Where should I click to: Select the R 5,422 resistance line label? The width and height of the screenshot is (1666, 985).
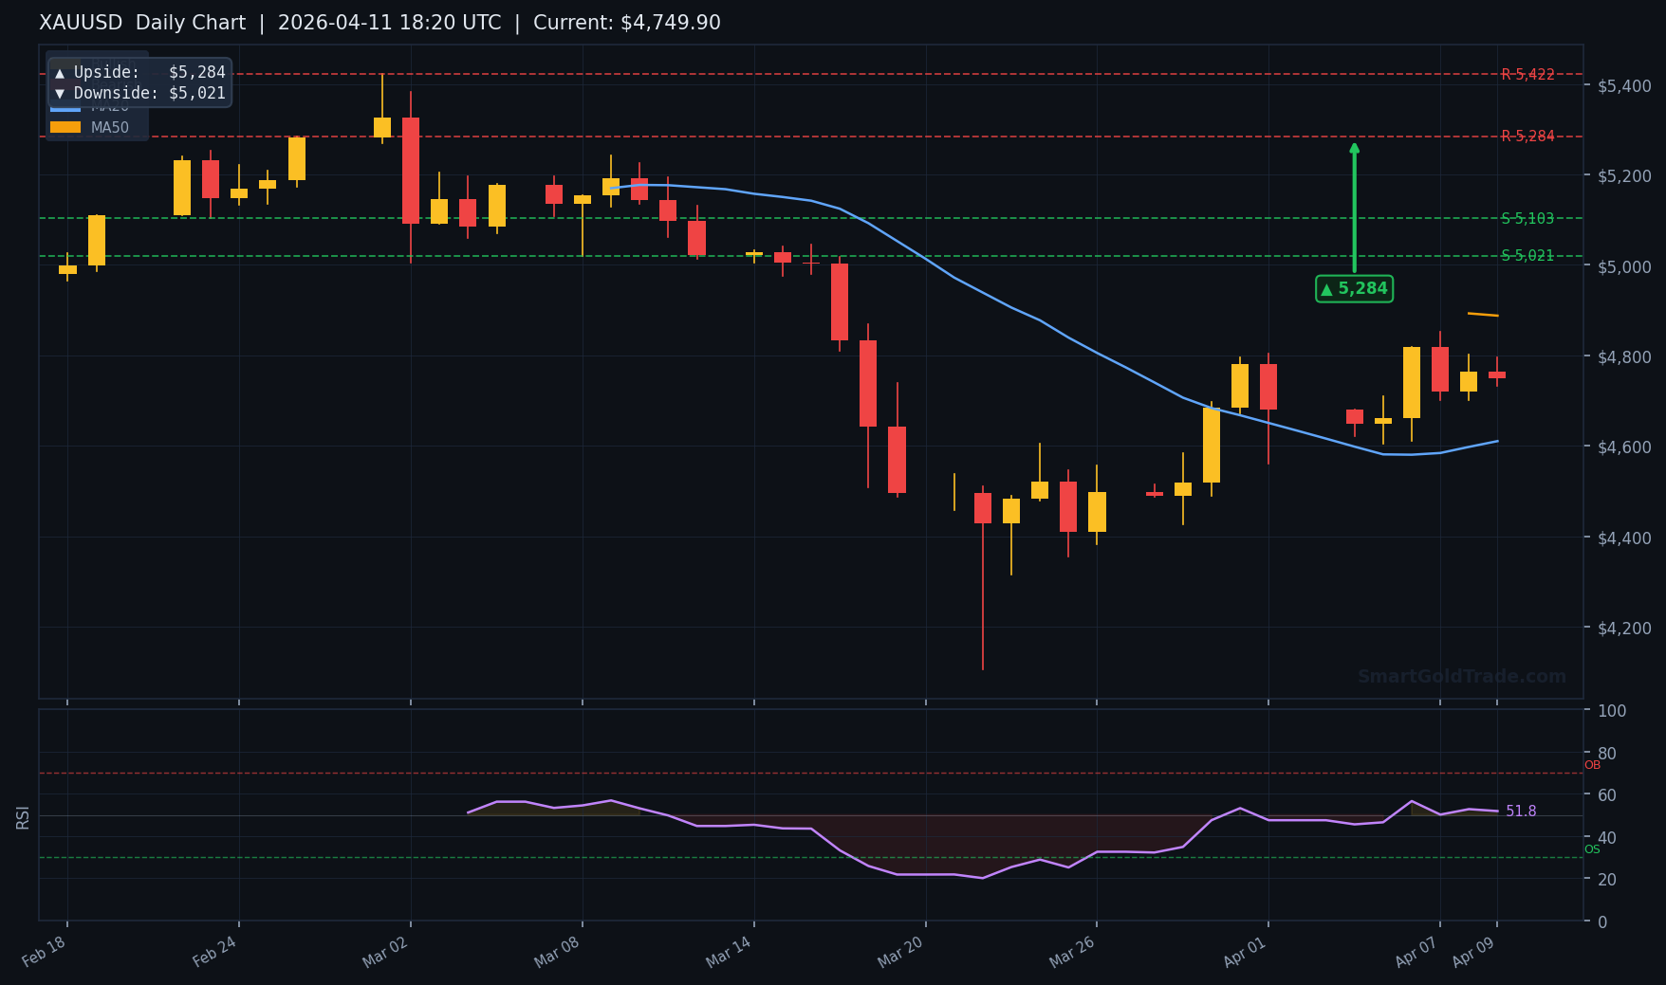point(1527,74)
